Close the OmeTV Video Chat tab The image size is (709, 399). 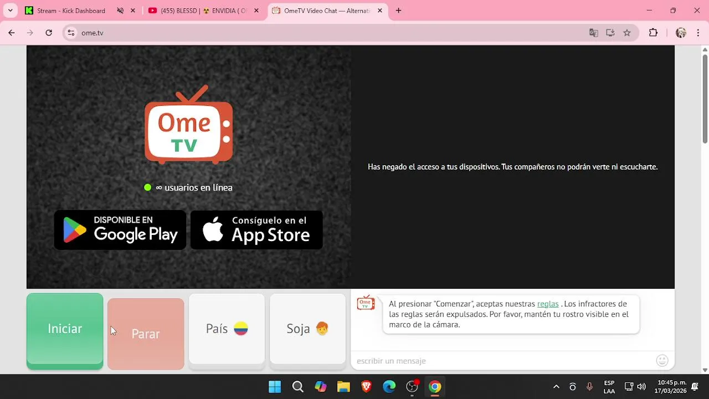coord(380,11)
